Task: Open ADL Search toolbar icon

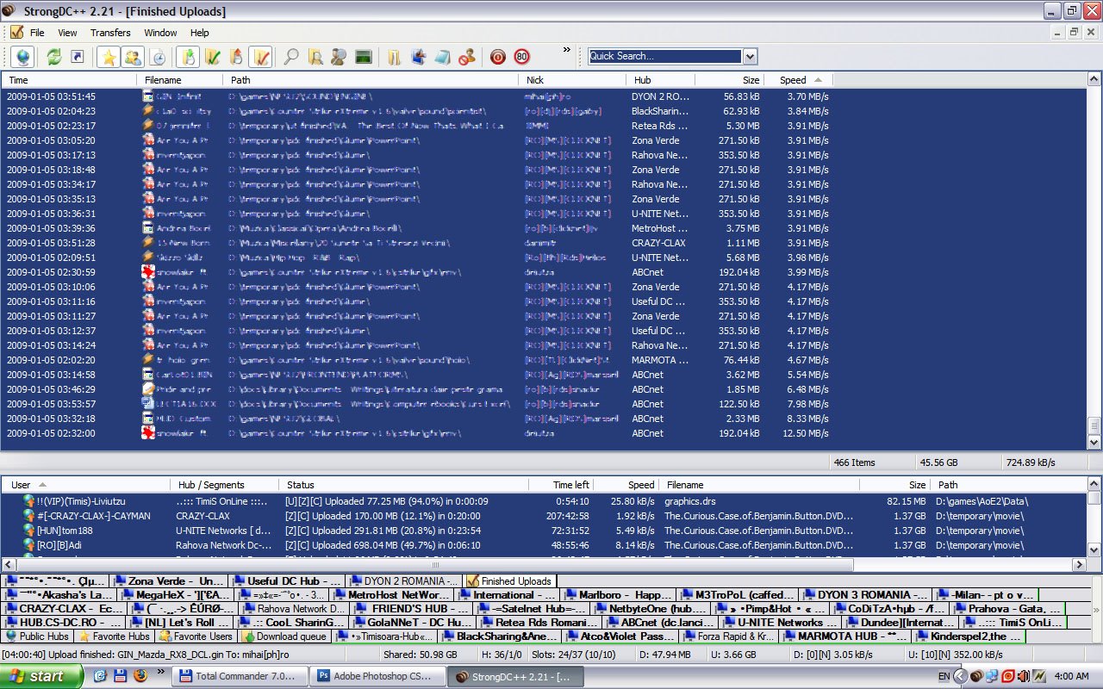Action: pyautogui.click(x=315, y=57)
